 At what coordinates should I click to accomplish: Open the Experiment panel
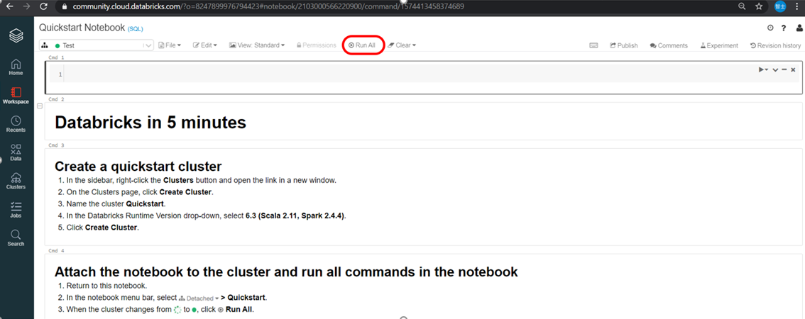pos(718,45)
